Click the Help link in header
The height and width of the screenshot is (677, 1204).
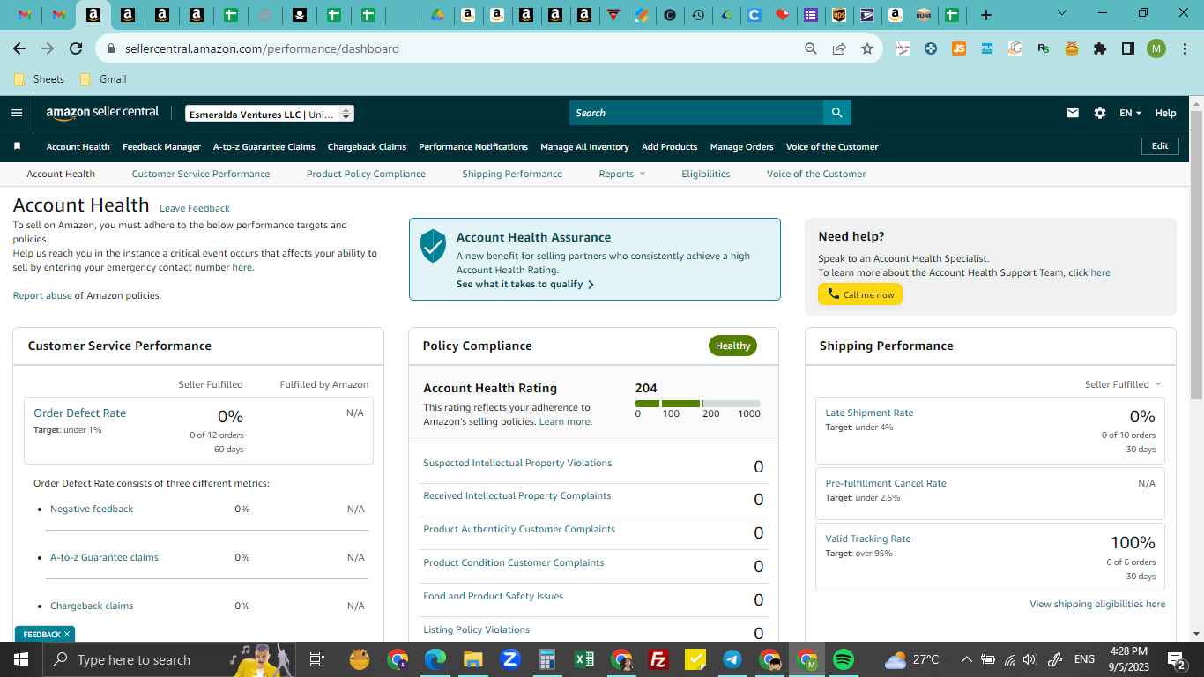pyautogui.click(x=1165, y=113)
